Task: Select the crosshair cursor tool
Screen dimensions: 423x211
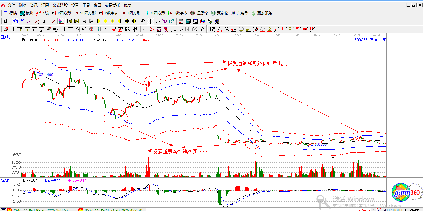Action: [151, 21]
